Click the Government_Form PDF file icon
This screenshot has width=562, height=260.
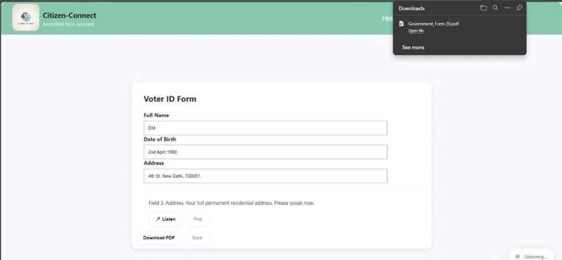pyautogui.click(x=402, y=24)
